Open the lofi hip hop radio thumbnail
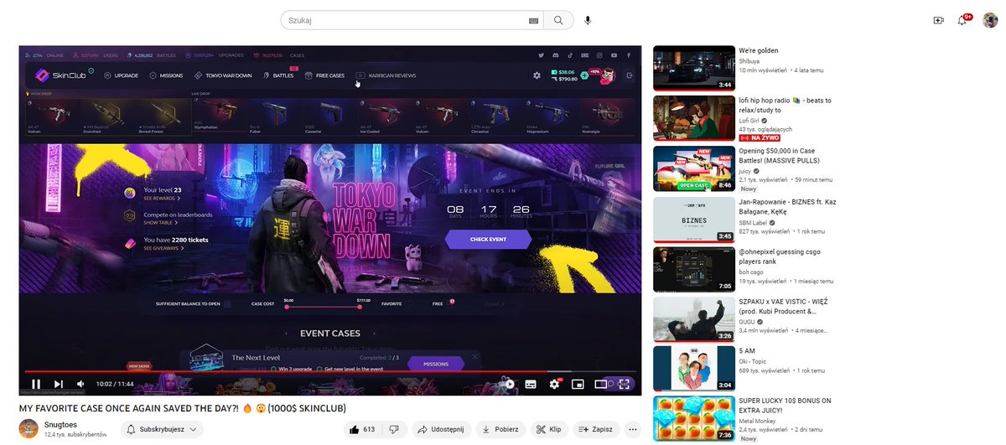Screen dimensions: 1006x445 pos(694,119)
